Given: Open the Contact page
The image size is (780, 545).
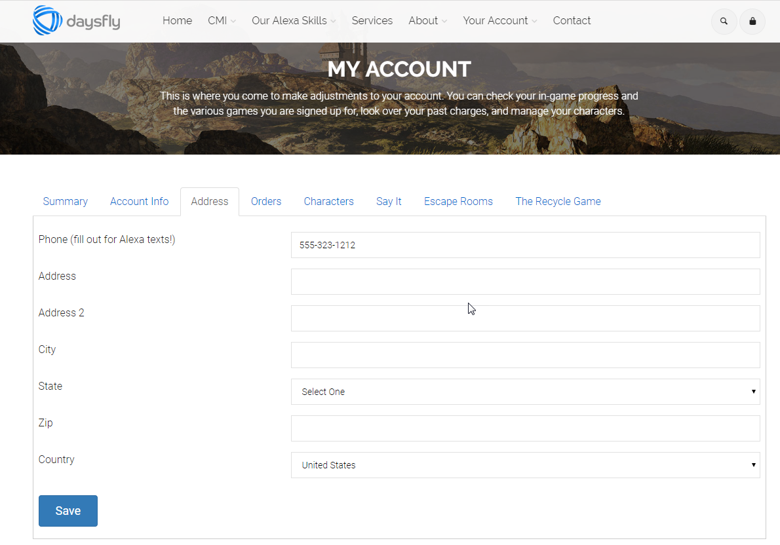Looking at the screenshot, I should tap(572, 21).
